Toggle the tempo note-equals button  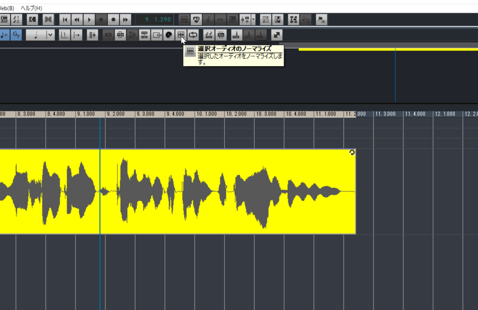coord(4,35)
